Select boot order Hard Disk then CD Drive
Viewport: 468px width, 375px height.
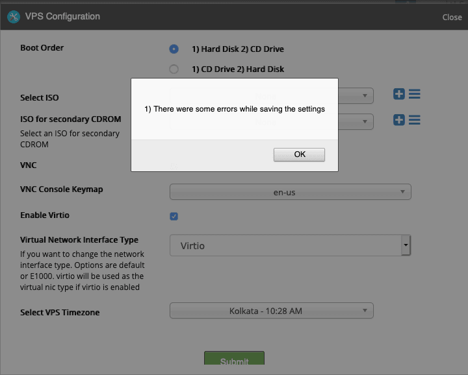click(x=174, y=49)
